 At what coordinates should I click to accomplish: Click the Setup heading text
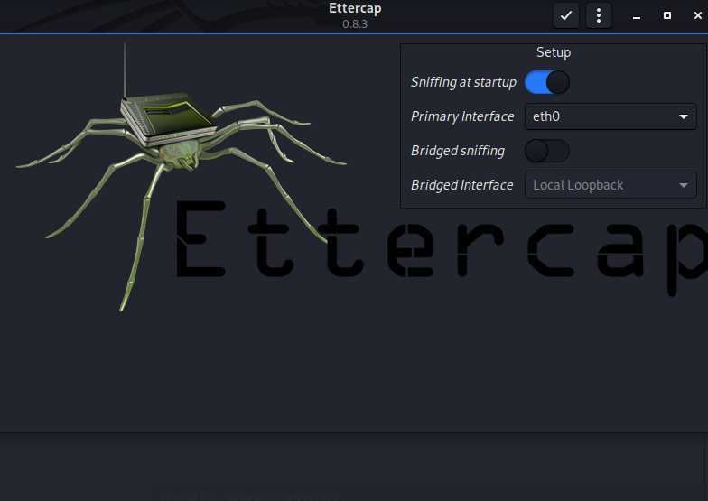pos(554,52)
